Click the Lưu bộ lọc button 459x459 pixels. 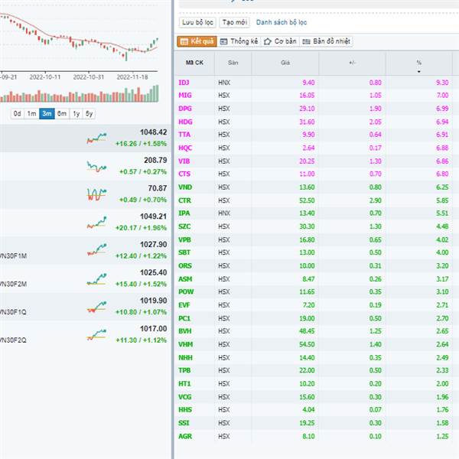pyautogui.click(x=197, y=22)
